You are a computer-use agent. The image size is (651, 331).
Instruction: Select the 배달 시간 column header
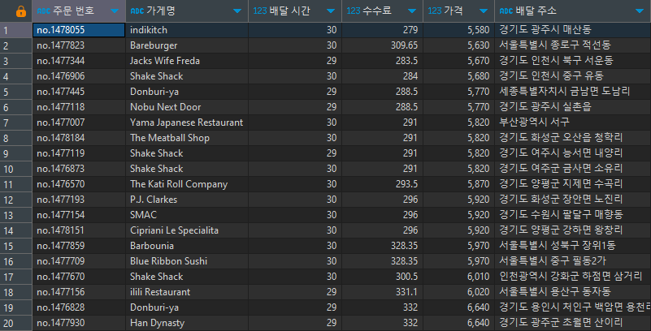tap(295, 11)
